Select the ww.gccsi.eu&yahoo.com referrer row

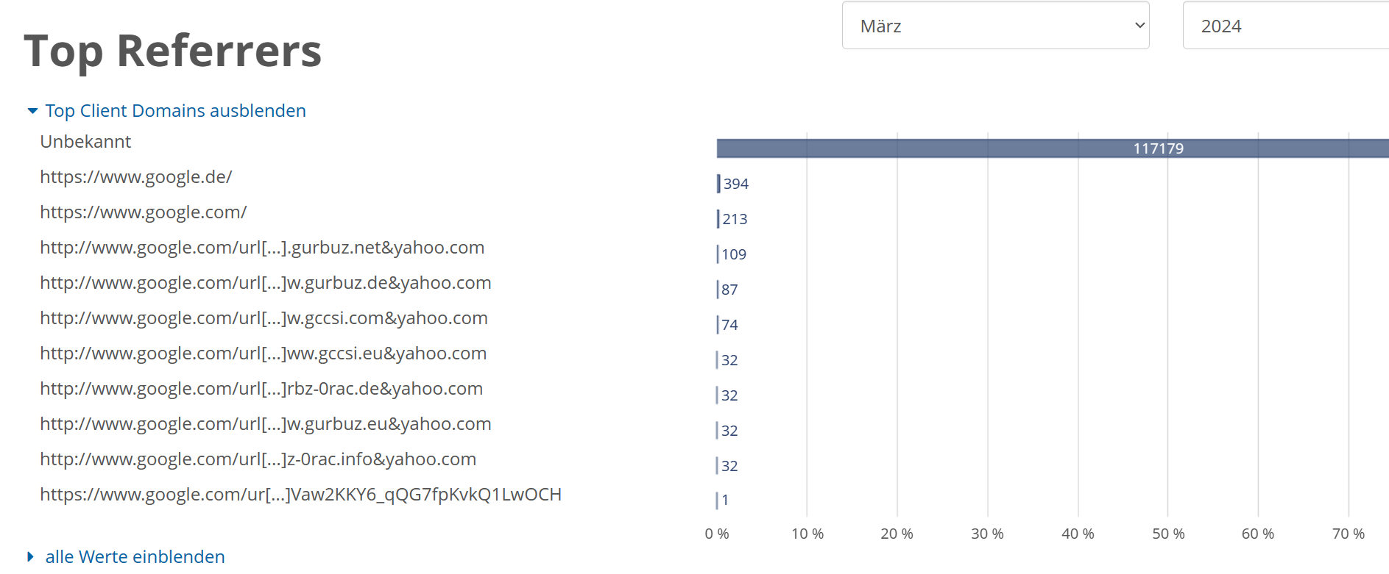pos(264,354)
